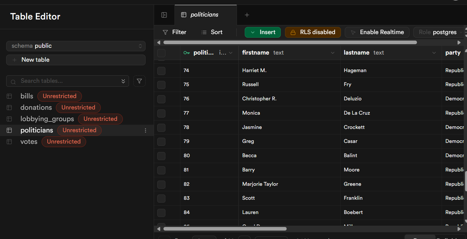The height and width of the screenshot is (239, 467).
Task: Switch to the politicians tab
Action: pos(206,15)
